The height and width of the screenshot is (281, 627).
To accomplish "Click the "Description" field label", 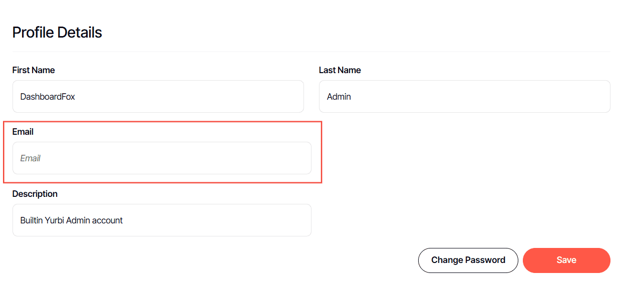I will pos(35,194).
